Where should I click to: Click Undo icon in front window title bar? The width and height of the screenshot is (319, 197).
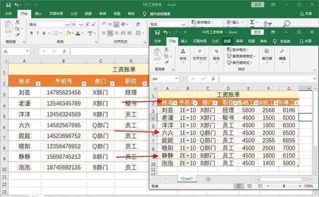(x=166, y=32)
